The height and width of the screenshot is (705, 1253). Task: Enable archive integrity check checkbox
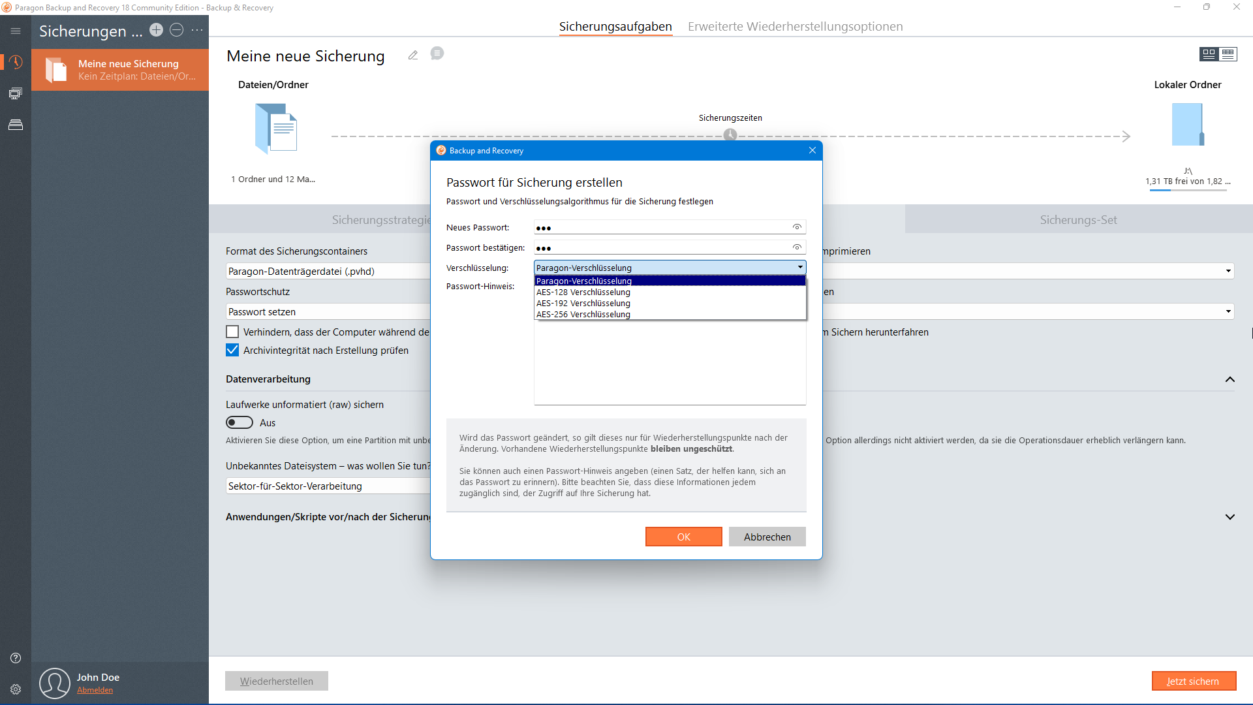click(232, 351)
